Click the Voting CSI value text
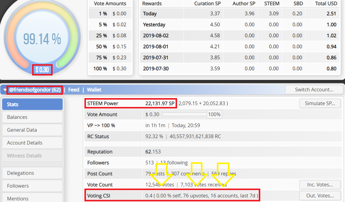 202,196
